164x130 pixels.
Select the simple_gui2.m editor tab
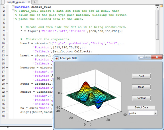tap(16, 2)
